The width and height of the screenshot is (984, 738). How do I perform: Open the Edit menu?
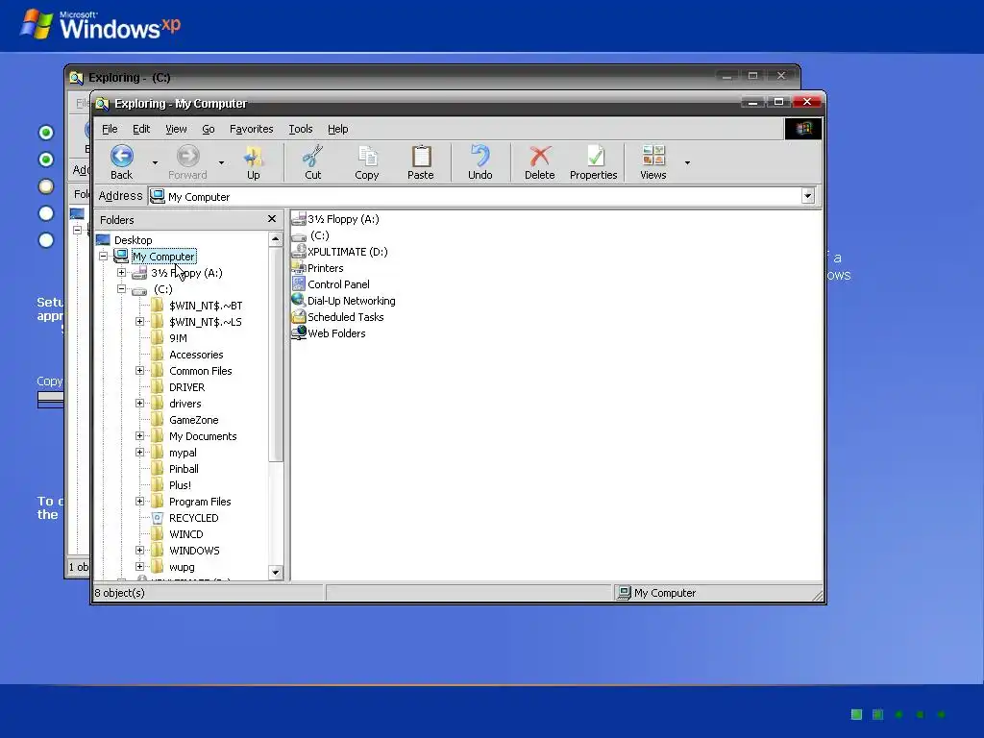pyautogui.click(x=141, y=129)
